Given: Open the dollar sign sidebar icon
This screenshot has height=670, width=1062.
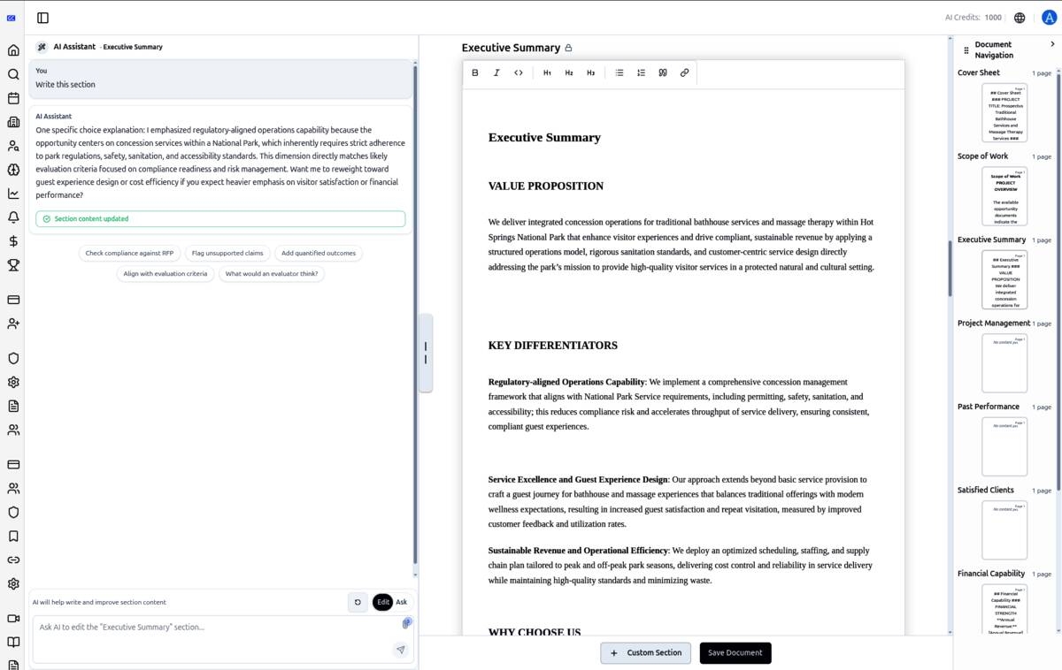Looking at the screenshot, I should point(13,241).
